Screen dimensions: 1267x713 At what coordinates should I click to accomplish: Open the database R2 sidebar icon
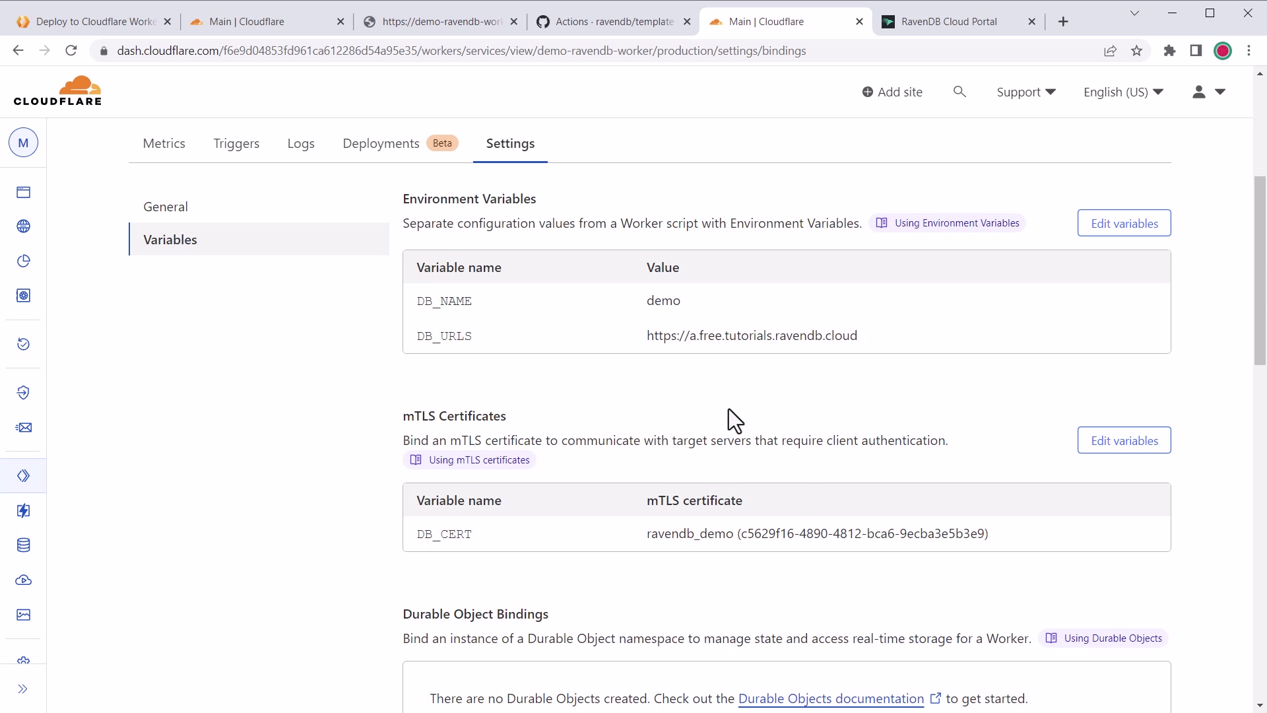23,545
